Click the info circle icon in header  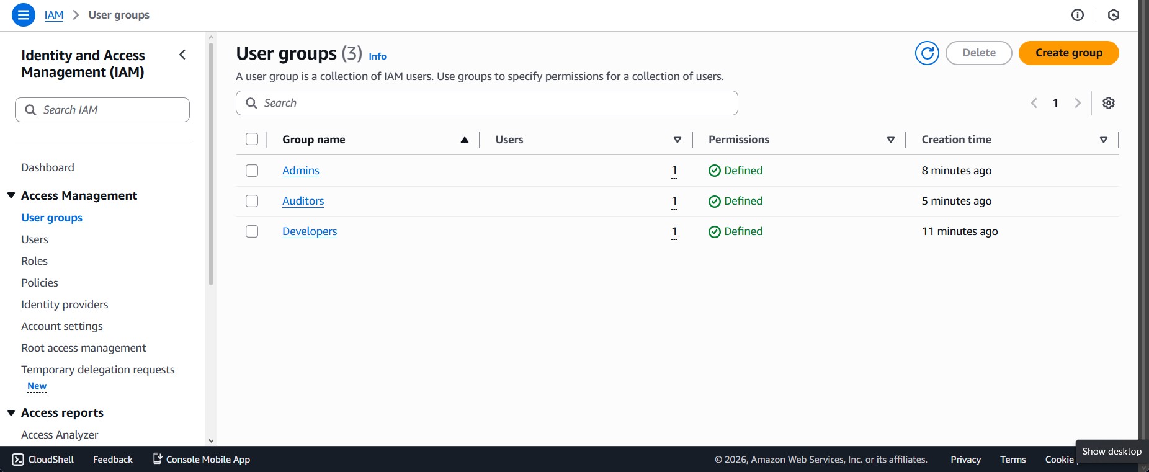click(1077, 15)
